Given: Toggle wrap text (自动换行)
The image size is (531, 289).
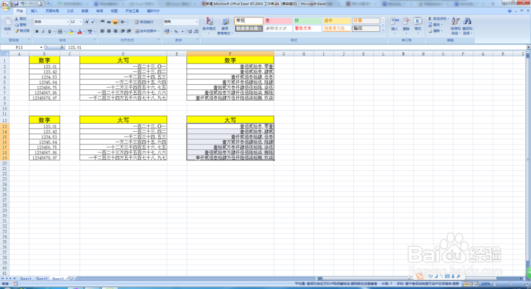Looking at the screenshot, I should pos(144,22).
